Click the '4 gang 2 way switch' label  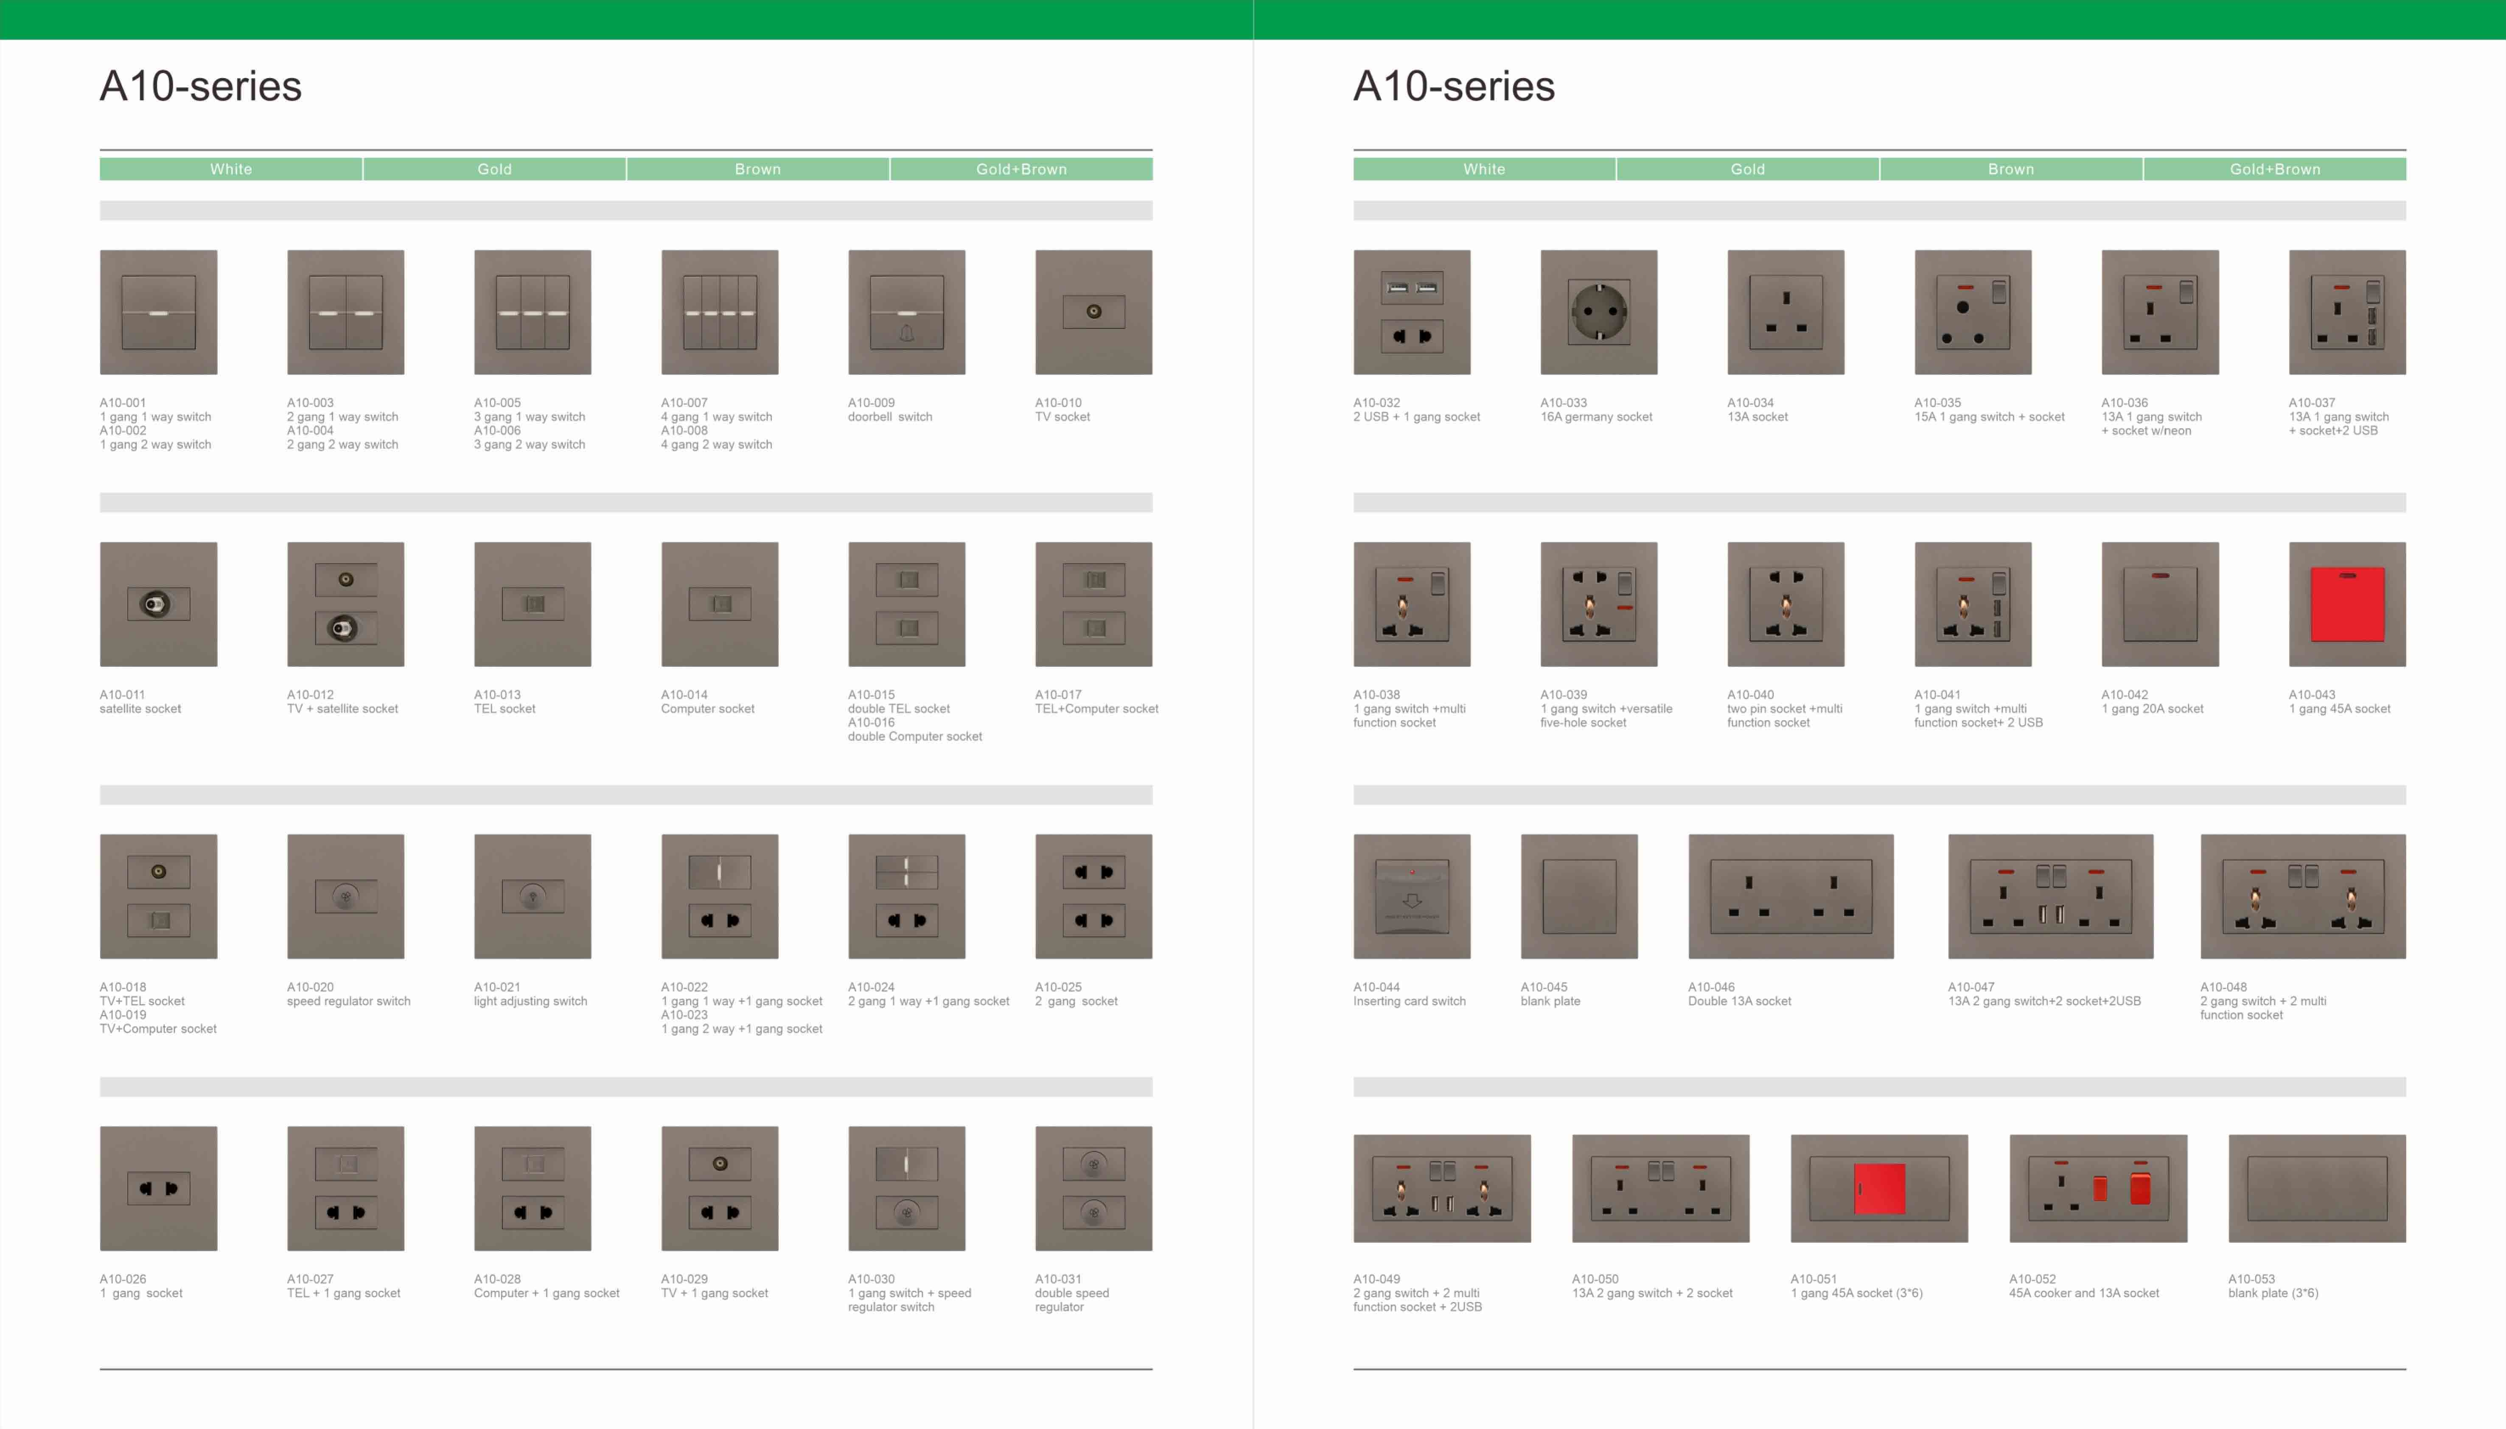716,445
